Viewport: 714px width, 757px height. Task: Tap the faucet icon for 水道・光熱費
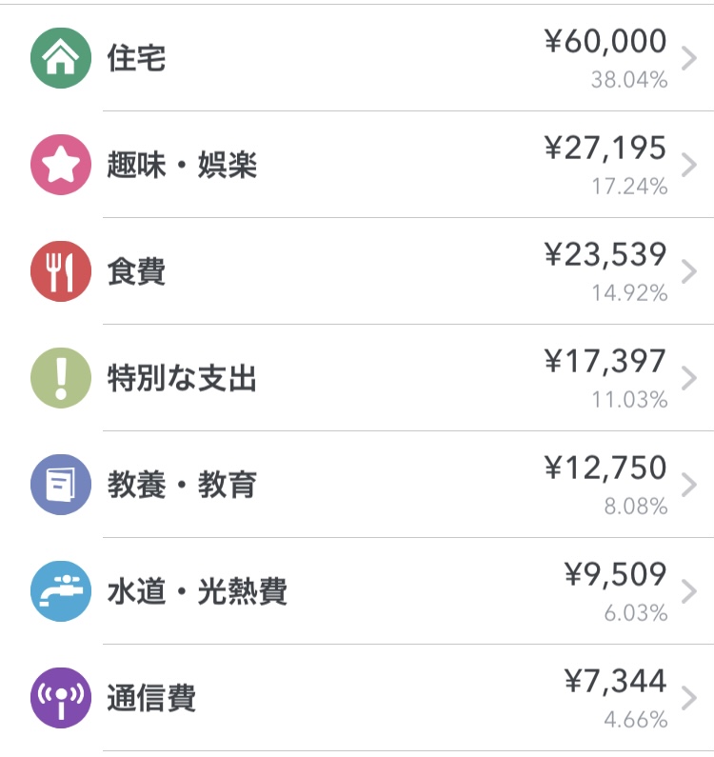tap(61, 591)
